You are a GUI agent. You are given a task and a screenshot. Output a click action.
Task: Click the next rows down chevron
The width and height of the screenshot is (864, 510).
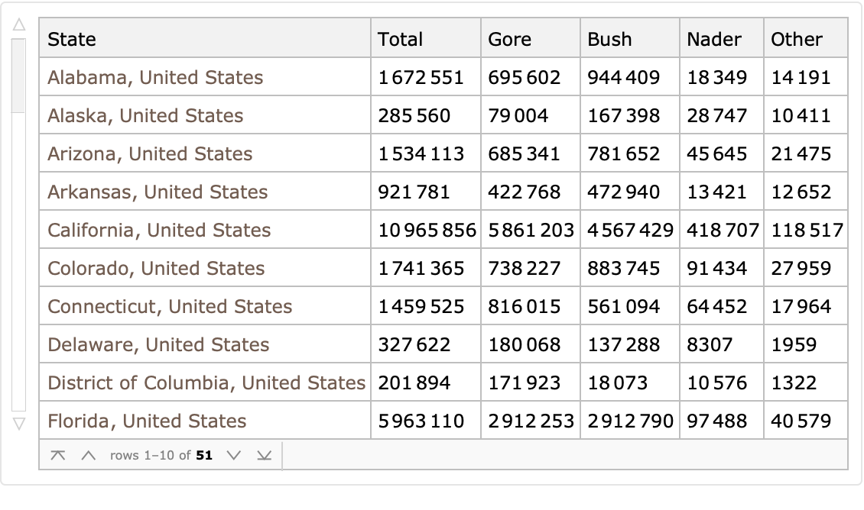234,456
